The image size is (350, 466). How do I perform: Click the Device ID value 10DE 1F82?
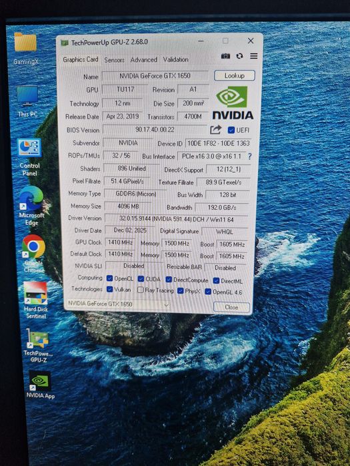(x=219, y=143)
